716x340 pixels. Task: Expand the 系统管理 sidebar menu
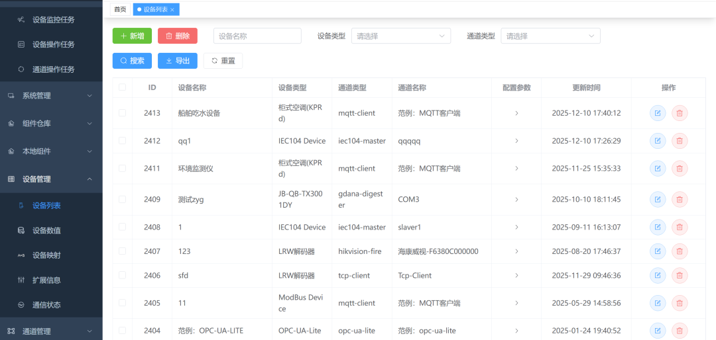[51, 96]
